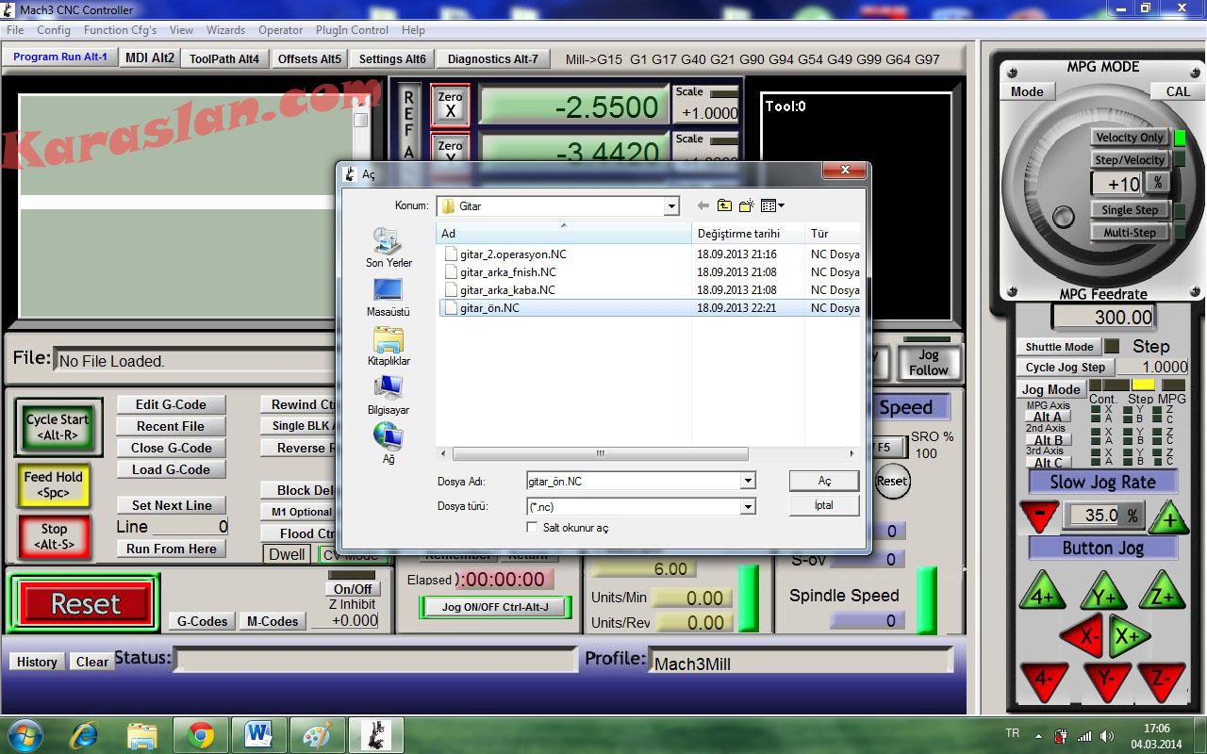Open Masaüstü in the sidebar
The height and width of the screenshot is (754, 1207).
pyautogui.click(x=389, y=297)
